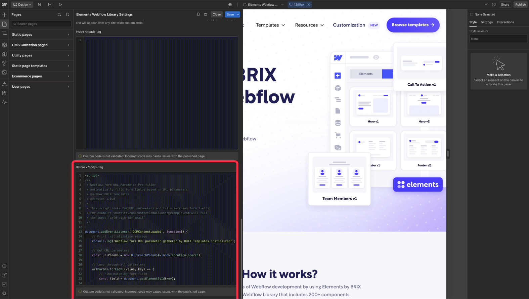Open the Apps grid icon in sidebar
Screen dimensions: 529x299
pos(4,93)
